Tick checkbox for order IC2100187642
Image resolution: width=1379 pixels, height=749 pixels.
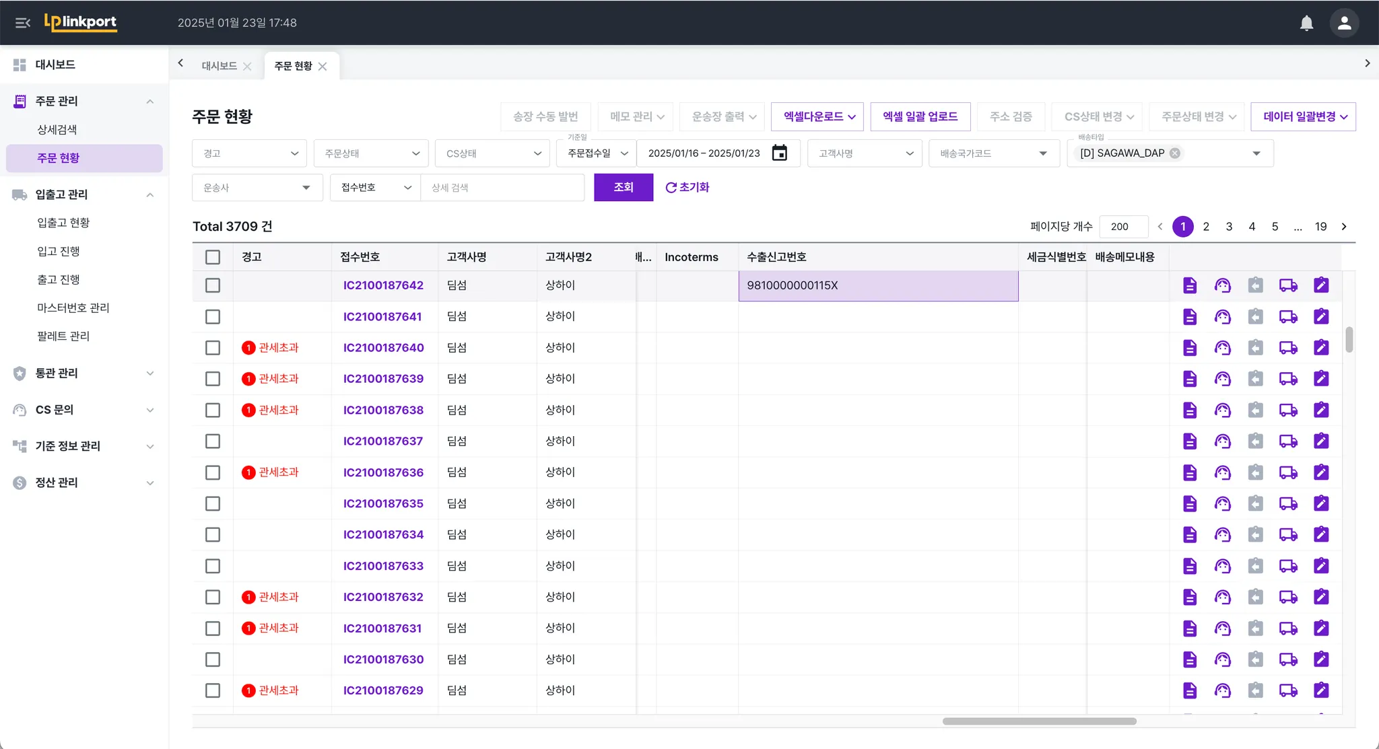click(x=213, y=285)
